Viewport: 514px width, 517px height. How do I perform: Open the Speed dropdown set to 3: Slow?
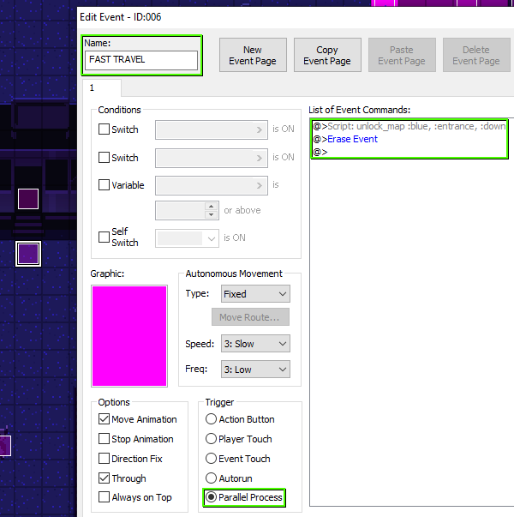pos(254,344)
